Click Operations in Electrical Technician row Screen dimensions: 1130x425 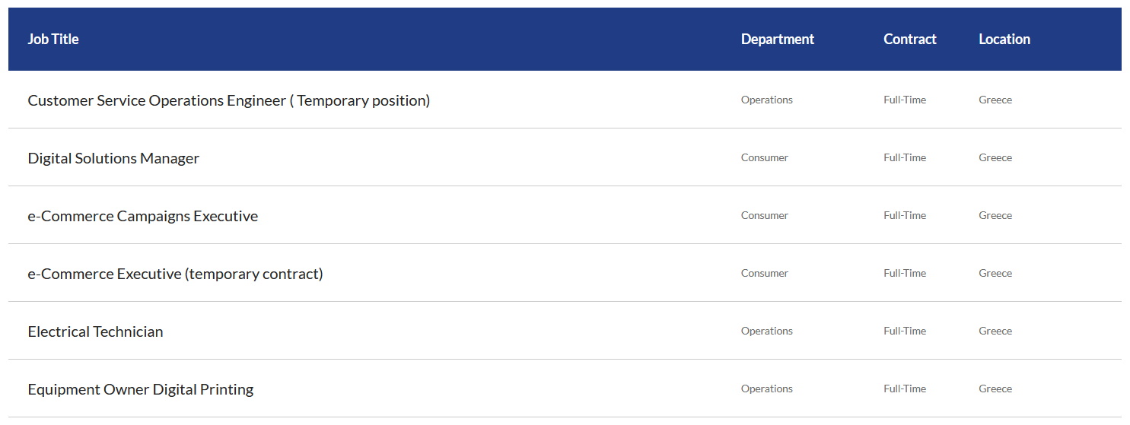pos(767,331)
